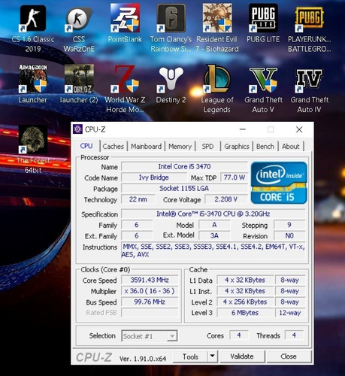The width and height of the screenshot is (345, 376).
Task: Click the Code Name value Ivy Bridge
Action: 154,177
